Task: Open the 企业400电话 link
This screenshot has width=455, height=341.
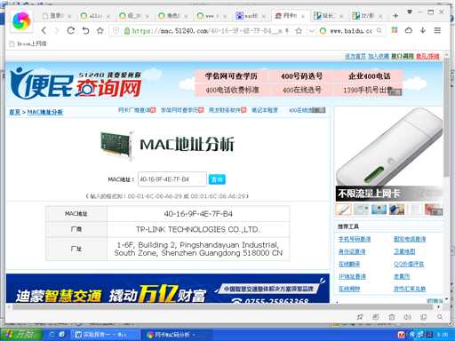Action: pos(370,76)
